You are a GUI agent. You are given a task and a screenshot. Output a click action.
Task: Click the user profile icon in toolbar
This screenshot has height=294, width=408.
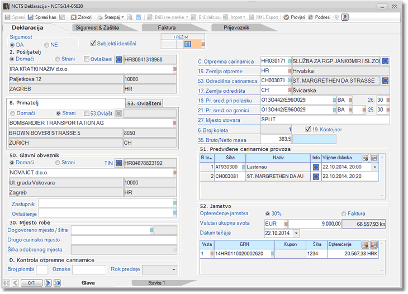pos(345,17)
